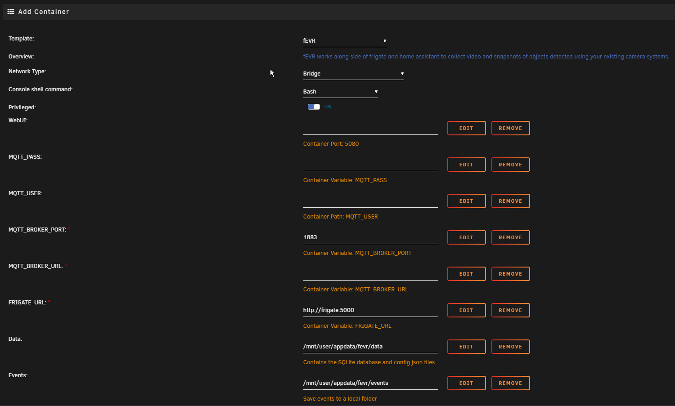This screenshot has height=406, width=675.
Task: Remove the MQTT_PASS variable
Action: click(x=510, y=164)
